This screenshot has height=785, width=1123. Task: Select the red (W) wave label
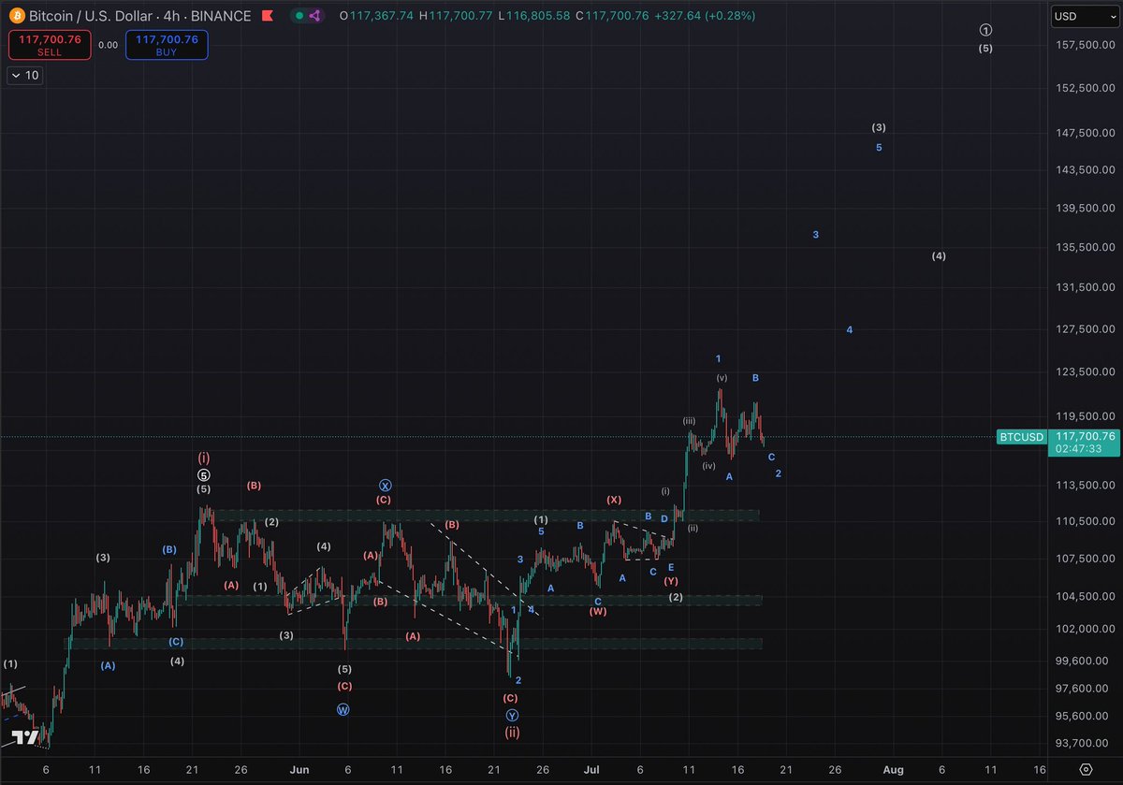click(598, 611)
